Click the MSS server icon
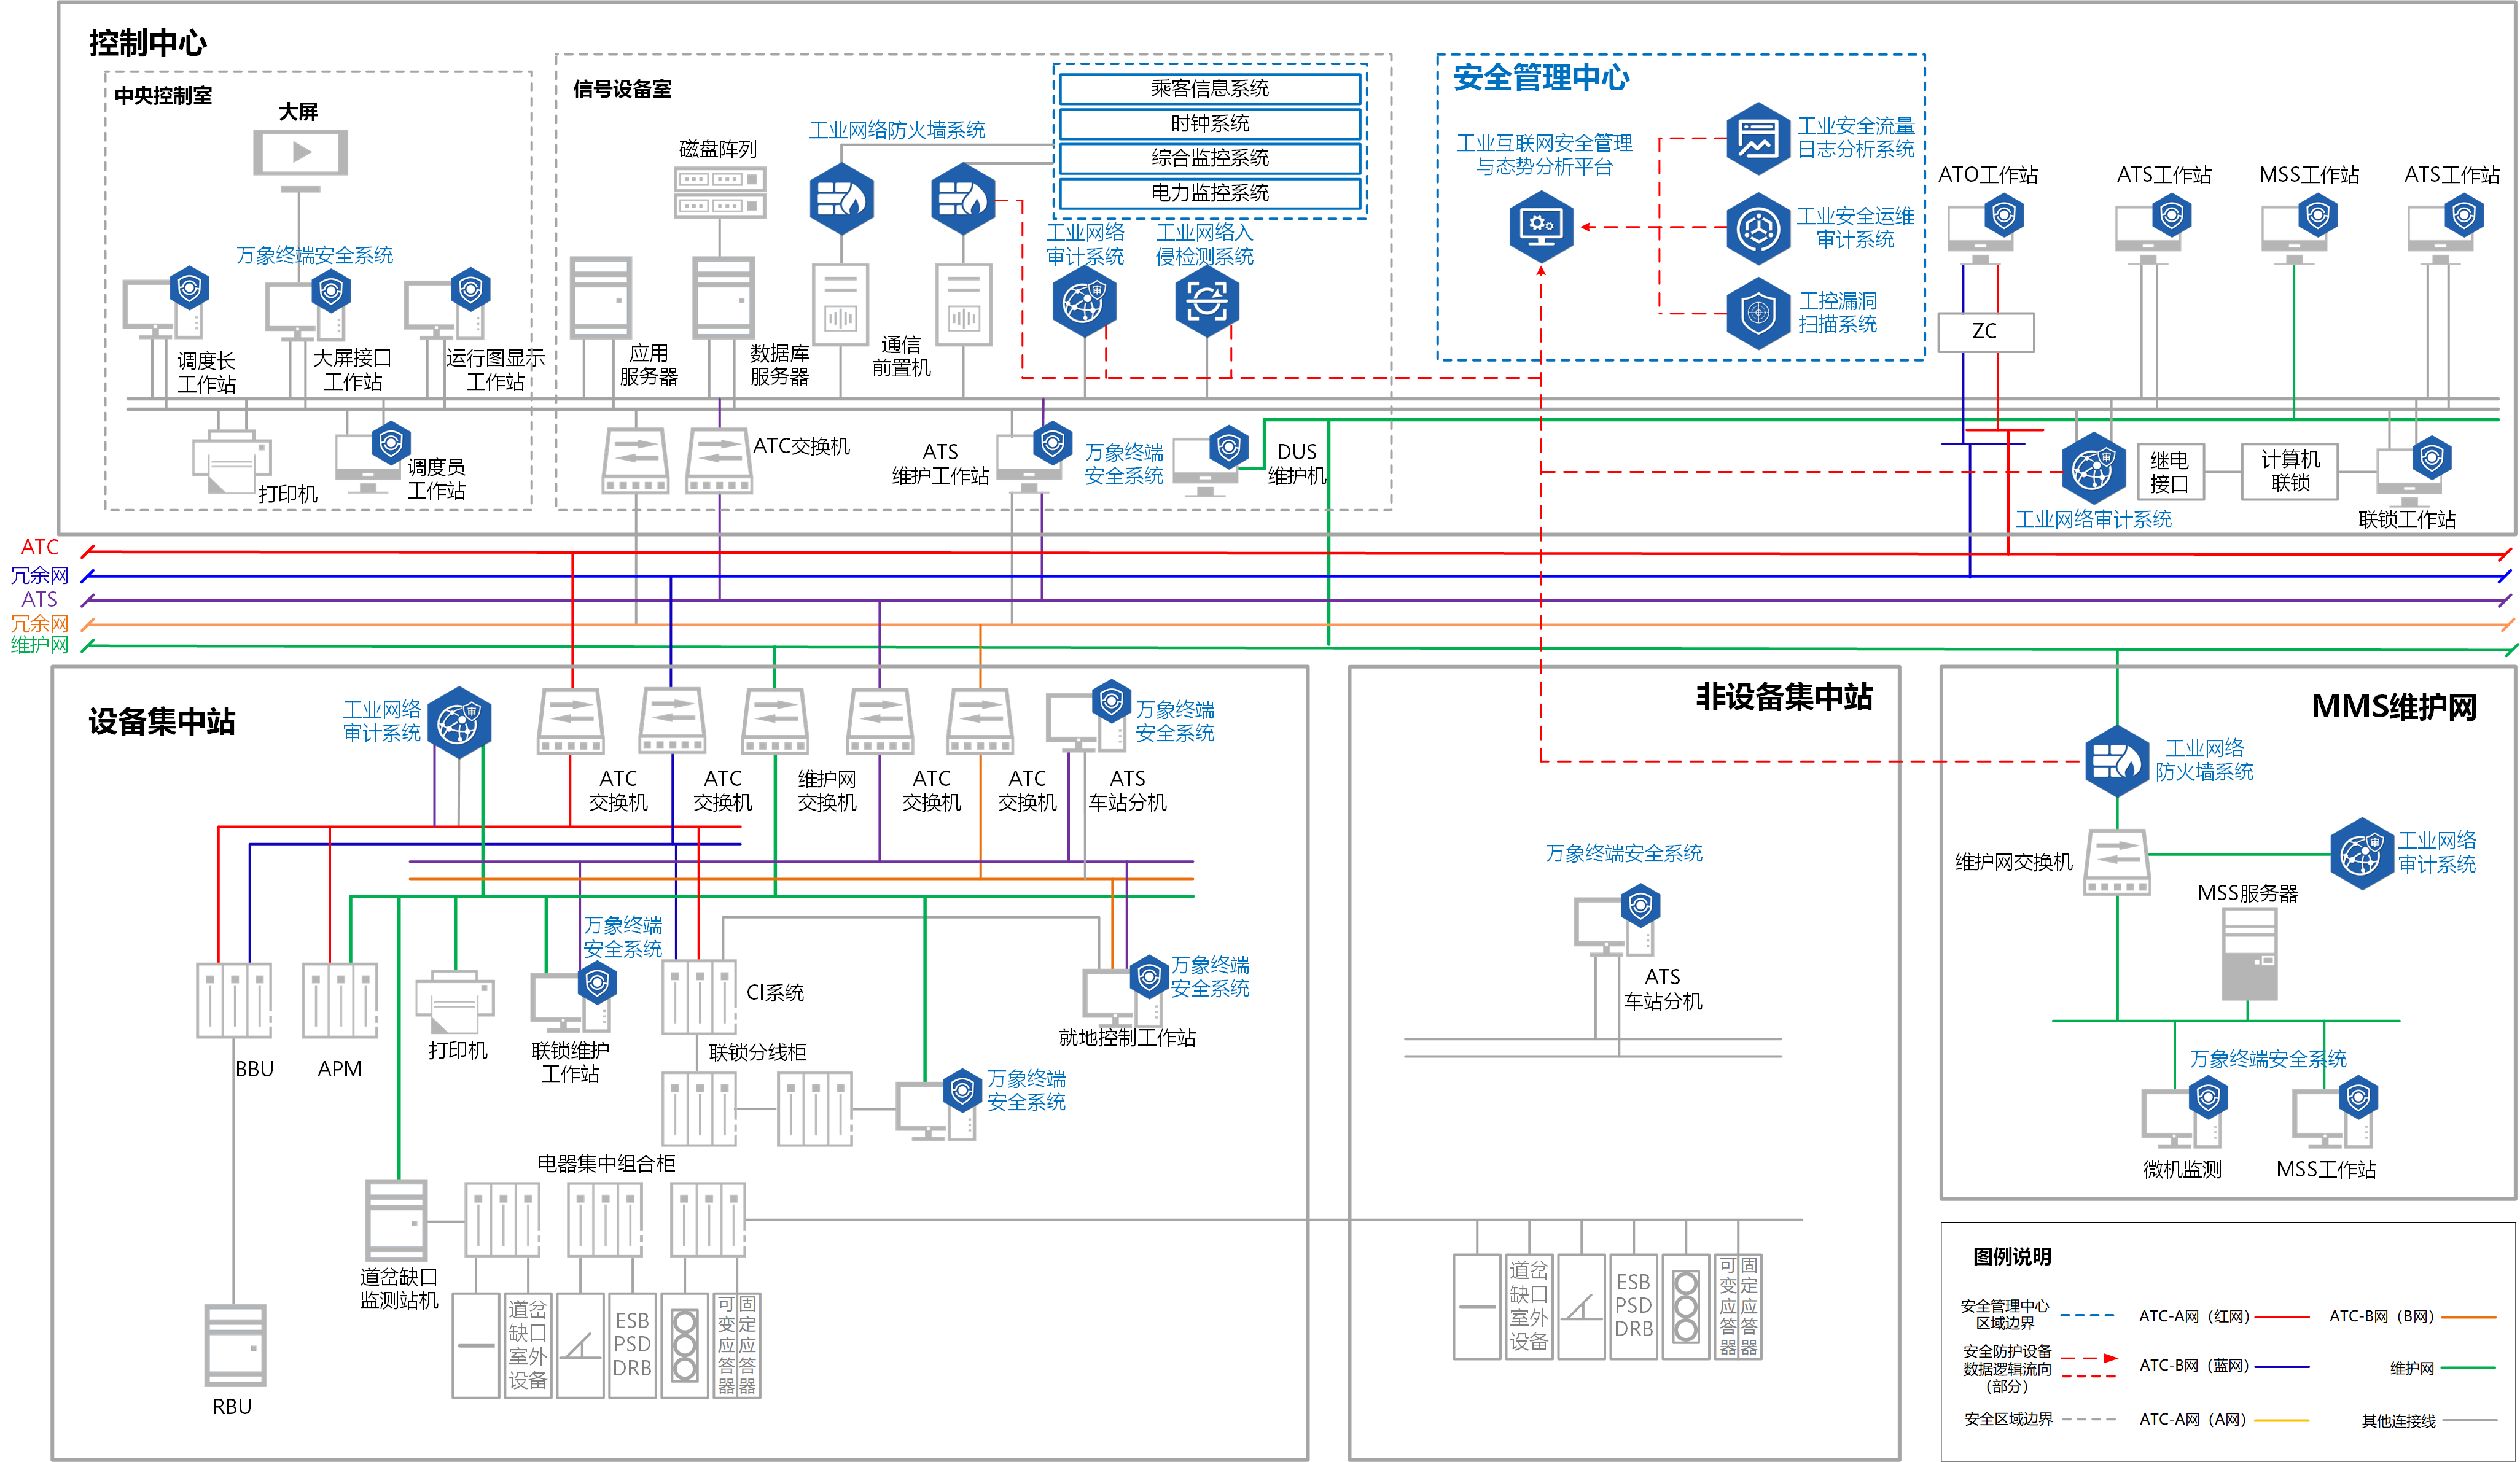The width and height of the screenshot is (2520, 1462). click(2249, 955)
